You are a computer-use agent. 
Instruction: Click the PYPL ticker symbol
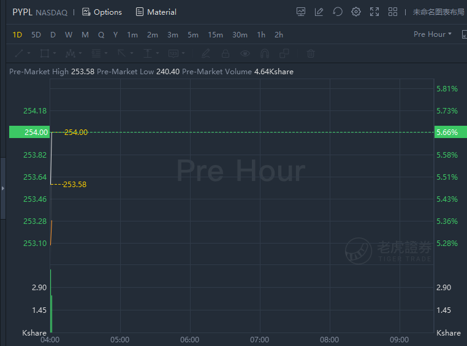click(x=22, y=12)
